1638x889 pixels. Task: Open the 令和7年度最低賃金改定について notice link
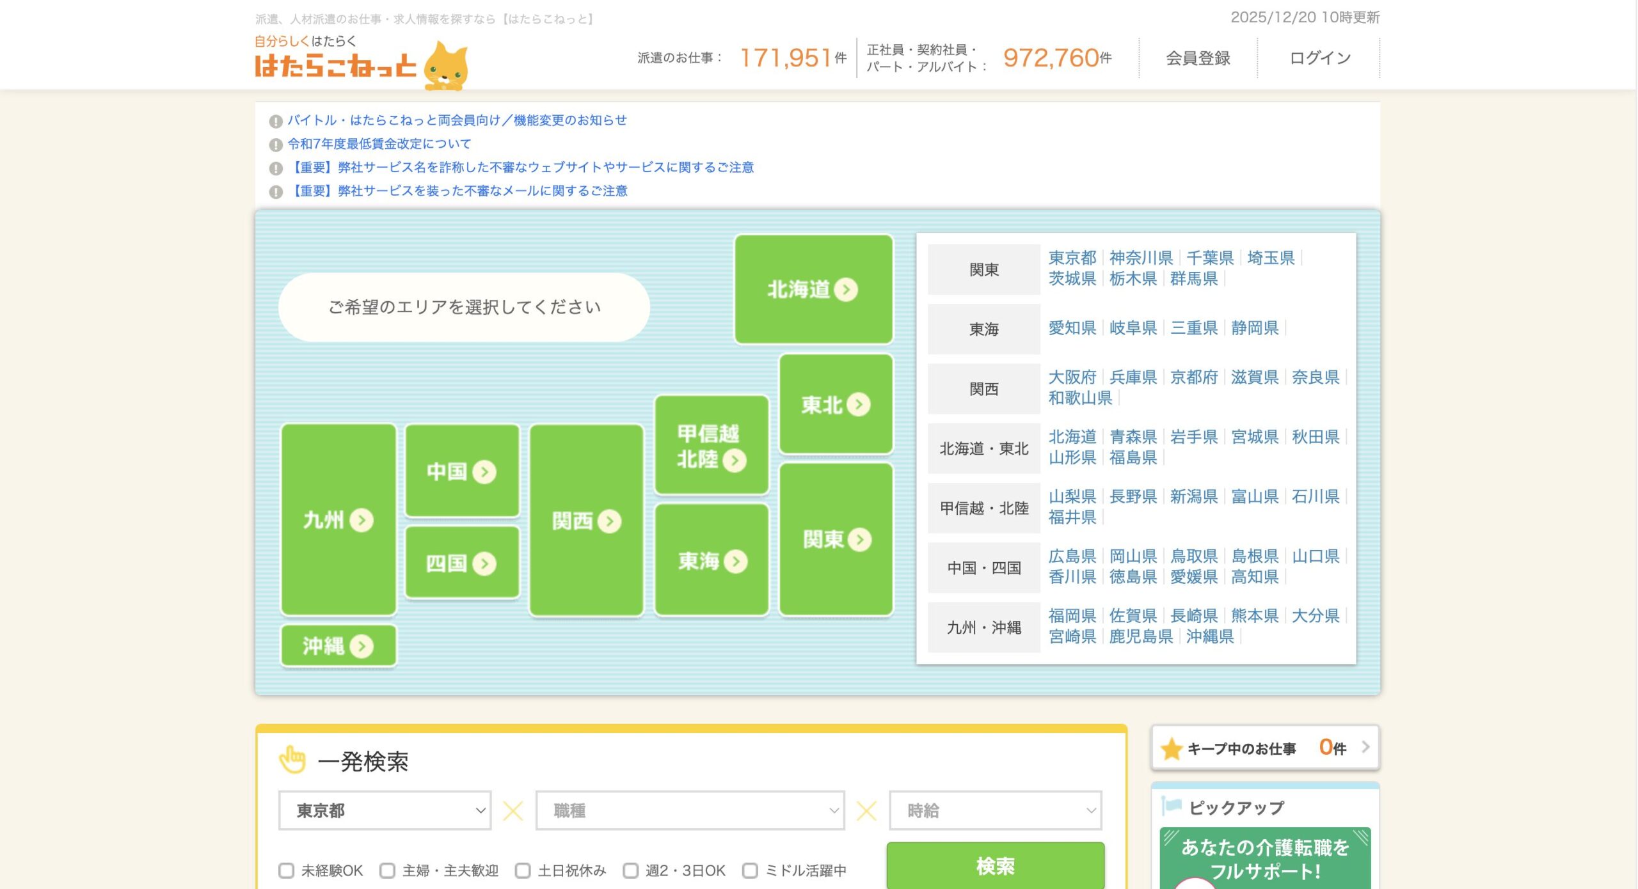click(379, 144)
